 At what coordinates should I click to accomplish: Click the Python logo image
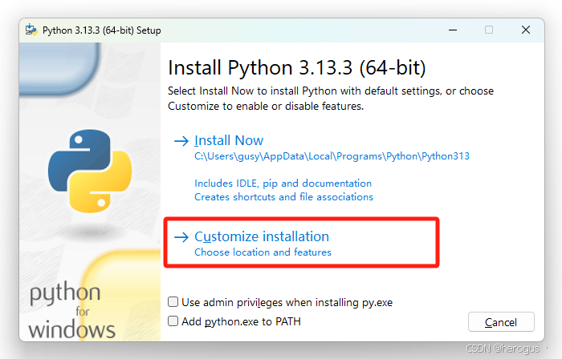click(90, 171)
